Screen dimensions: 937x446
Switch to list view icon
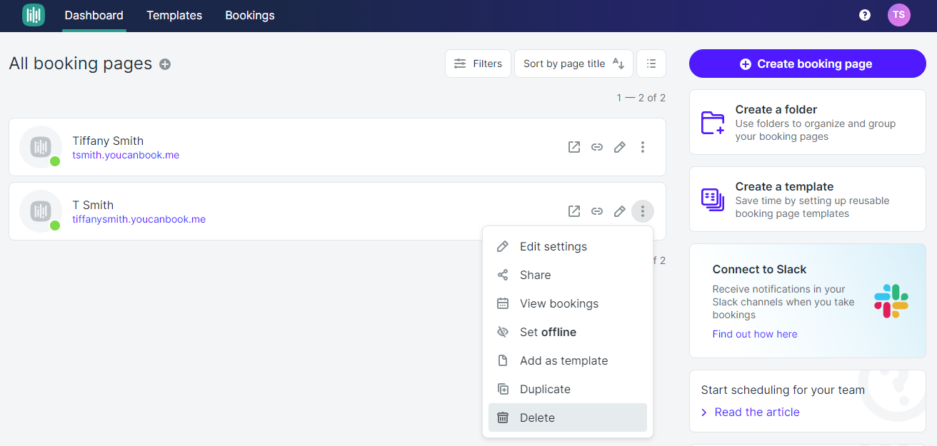pyautogui.click(x=651, y=64)
